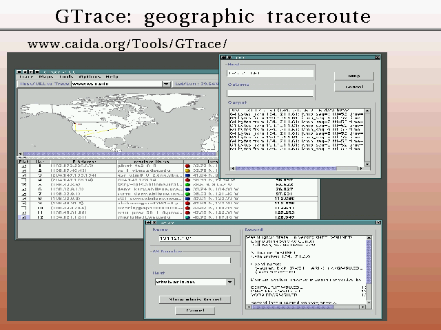Click the map scrollbar's left arrow
The height and width of the screenshot is (330, 441).
(x=20, y=154)
